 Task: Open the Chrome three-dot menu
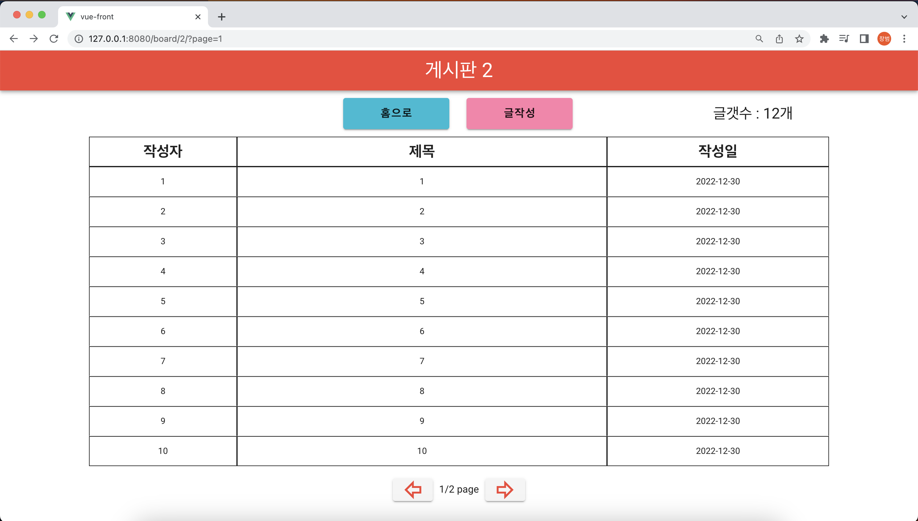click(x=904, y=39)
